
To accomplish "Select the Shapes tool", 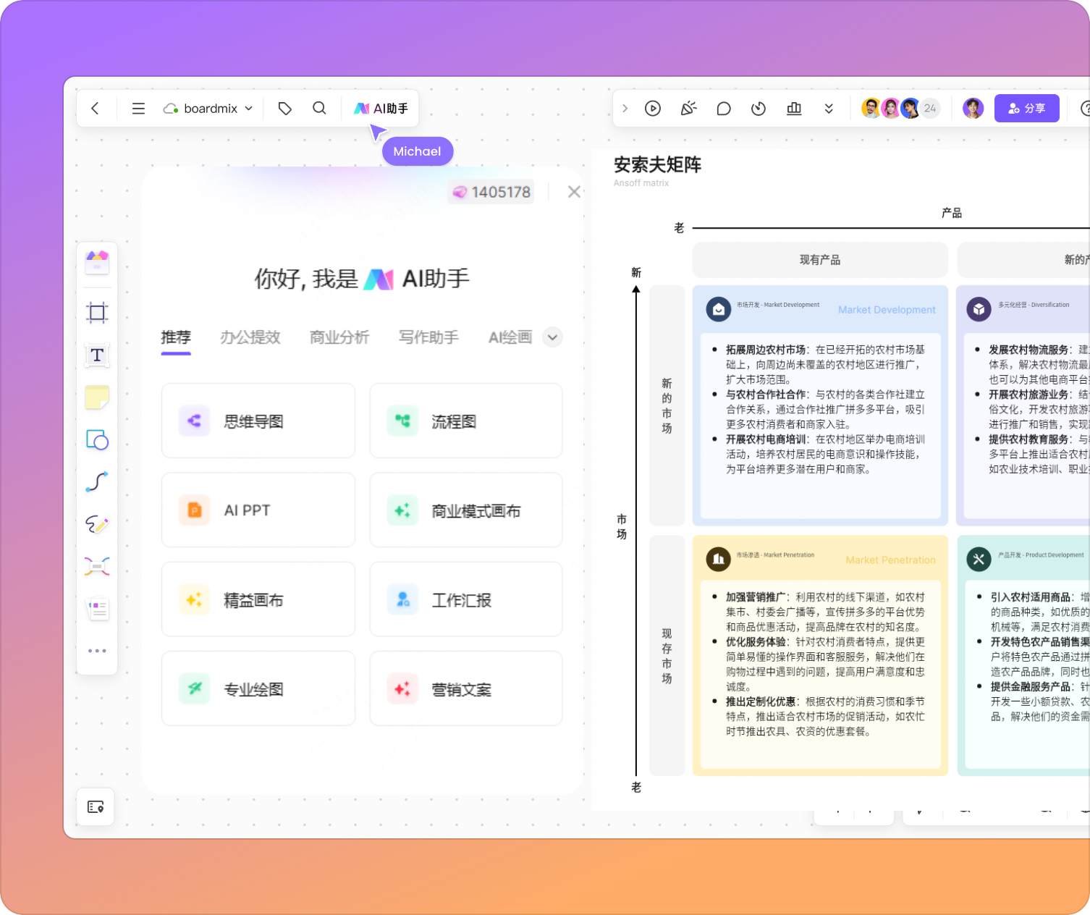I will pyautogui.click(x=97, y=439).
